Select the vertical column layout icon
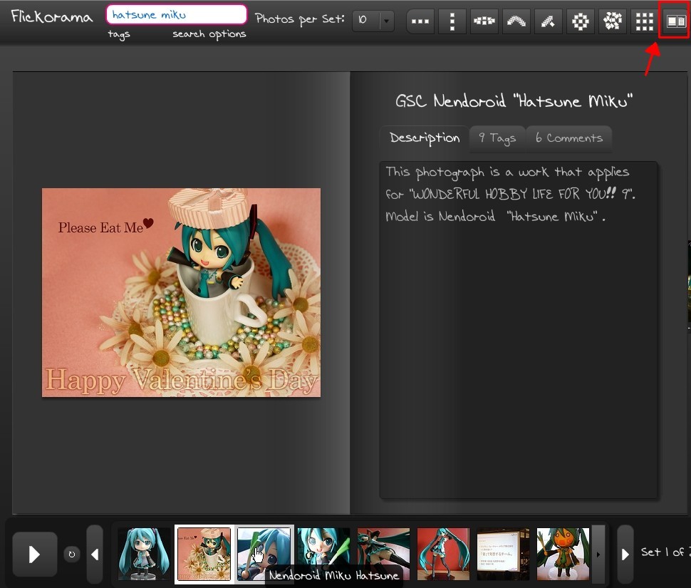The width and height of the screenshot is (691, 588). [x=452, y=21]
